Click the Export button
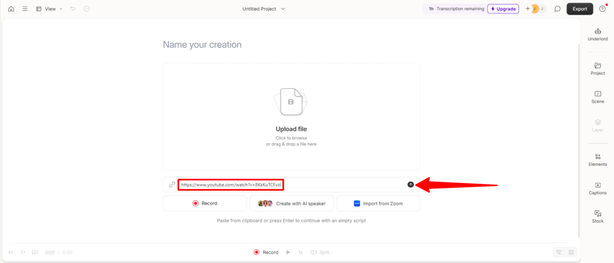The height and width of the screenshot is (263, 614). pyautogui.click(x=580, y=9)
